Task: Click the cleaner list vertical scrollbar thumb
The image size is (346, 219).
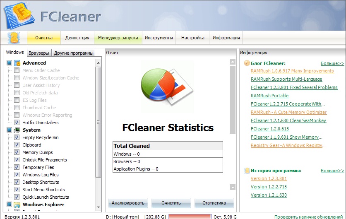Action: [98, 120]
